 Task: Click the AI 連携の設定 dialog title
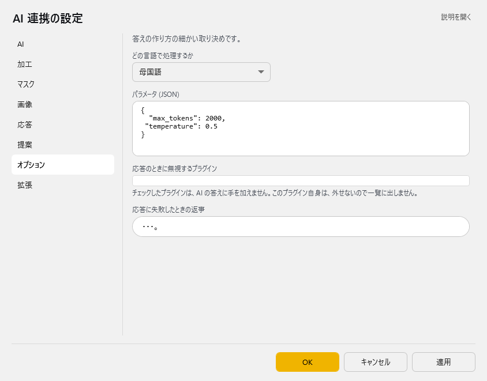click(48, 18)
